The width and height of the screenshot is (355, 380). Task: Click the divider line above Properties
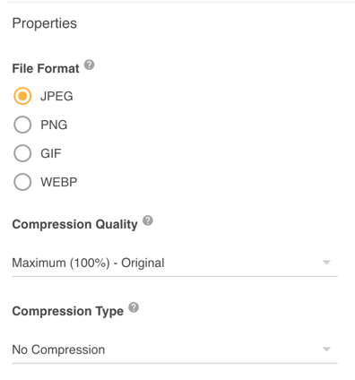click(181, 2)
